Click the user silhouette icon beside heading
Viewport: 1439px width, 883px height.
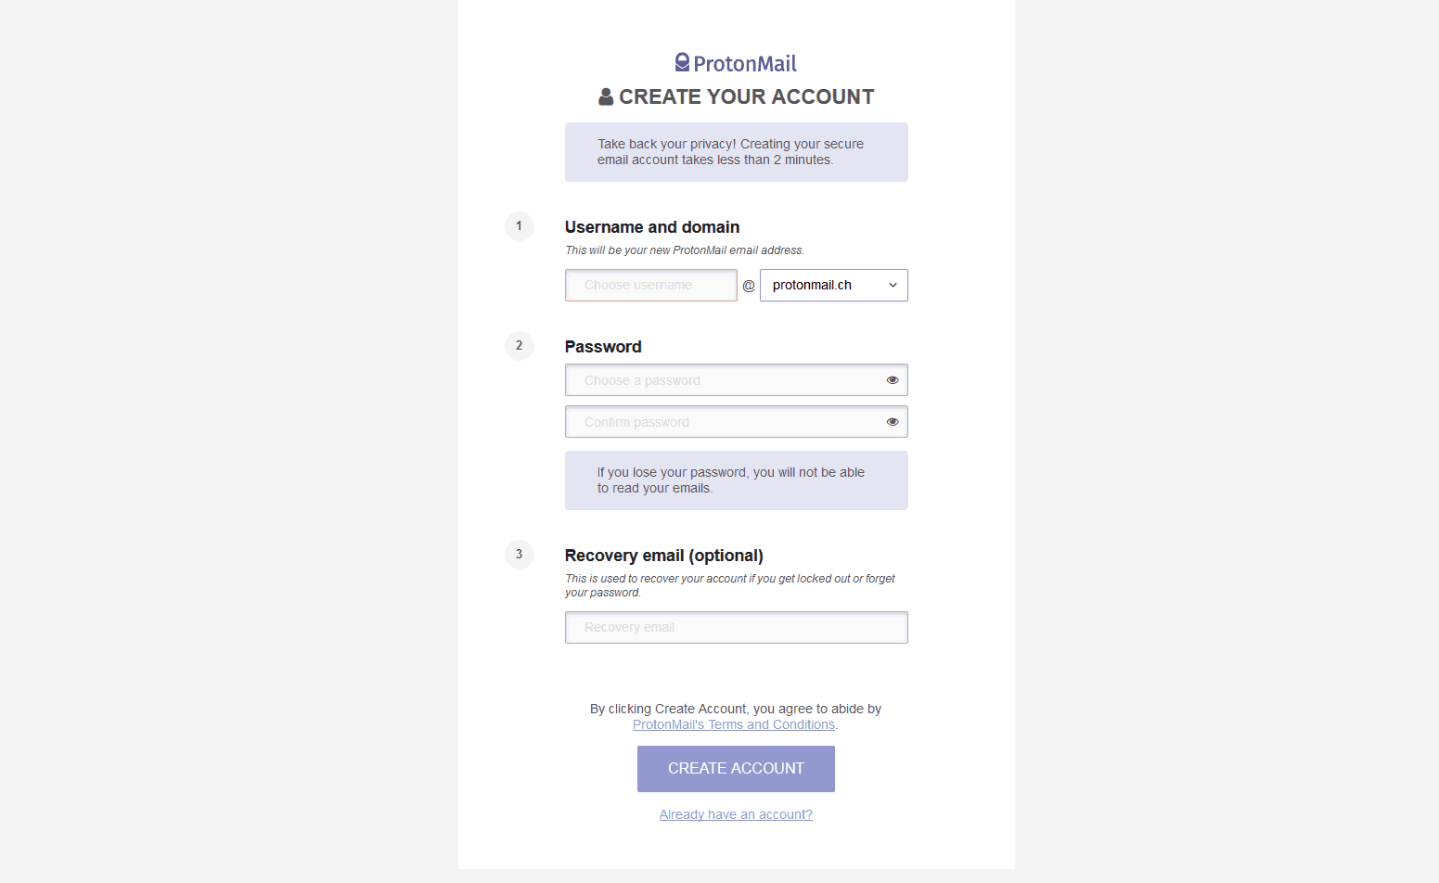click(606, 96)
